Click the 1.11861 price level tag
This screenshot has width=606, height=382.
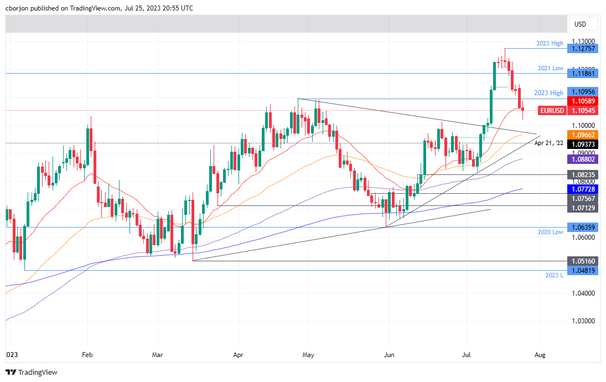584,74
